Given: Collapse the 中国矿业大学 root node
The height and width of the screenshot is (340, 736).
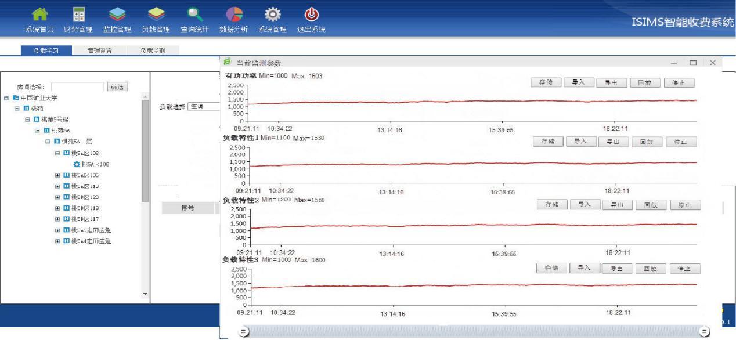Looking at the screenshot, I should point(6,98).
